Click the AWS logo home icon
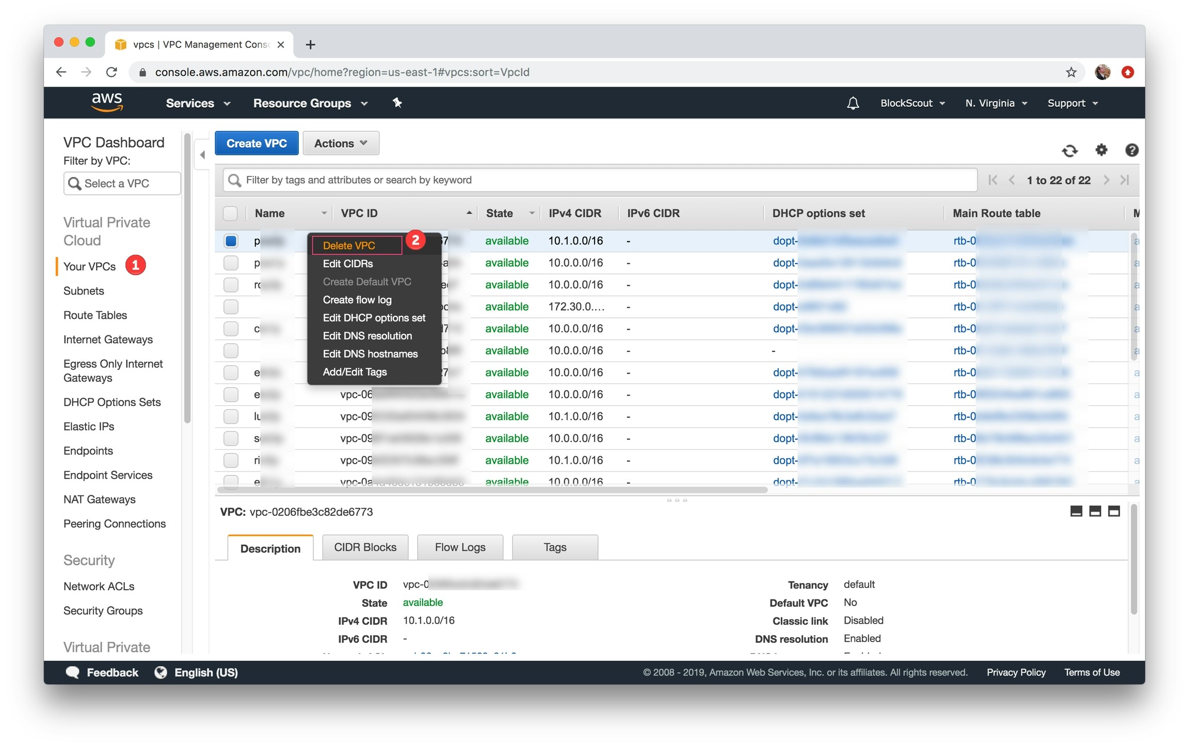1189x747 pixels. tap(107, 102)
